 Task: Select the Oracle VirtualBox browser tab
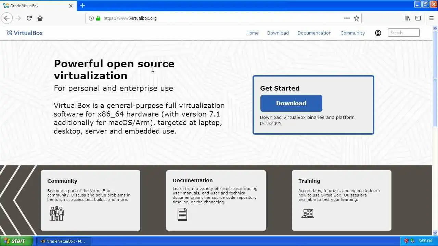tap(38, 6)
